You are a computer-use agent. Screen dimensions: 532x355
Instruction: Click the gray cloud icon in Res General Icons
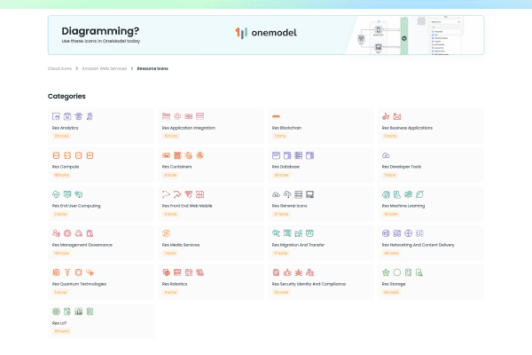point(276,194)
